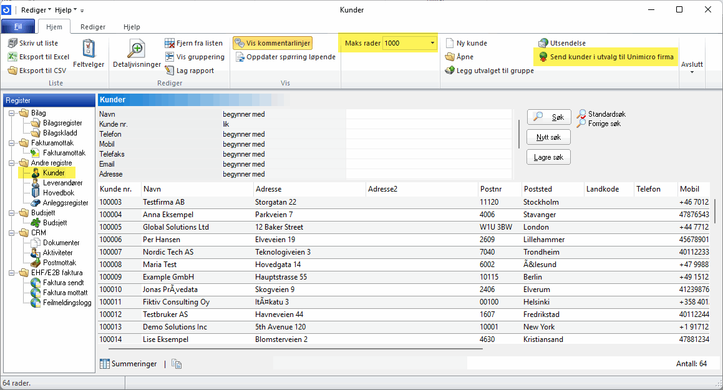The image size is (723, 390).
Task: Click the Skriv ut liste printer icon
Action: coord(13,43)
